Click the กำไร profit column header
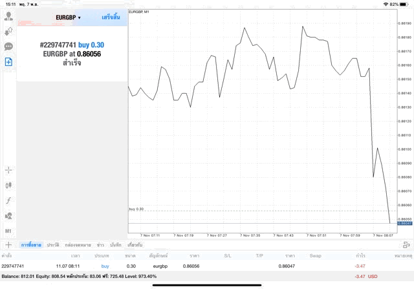Image resolution: width=414 pixels, height=289 pixels. click(x=361, y=256)
